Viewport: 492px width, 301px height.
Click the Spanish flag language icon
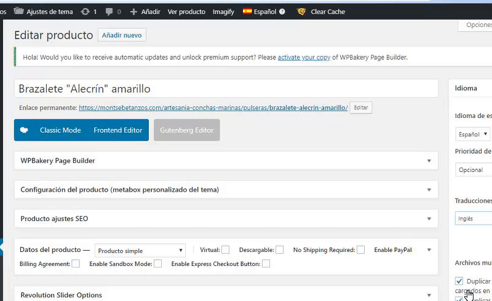tap(247, 12)
